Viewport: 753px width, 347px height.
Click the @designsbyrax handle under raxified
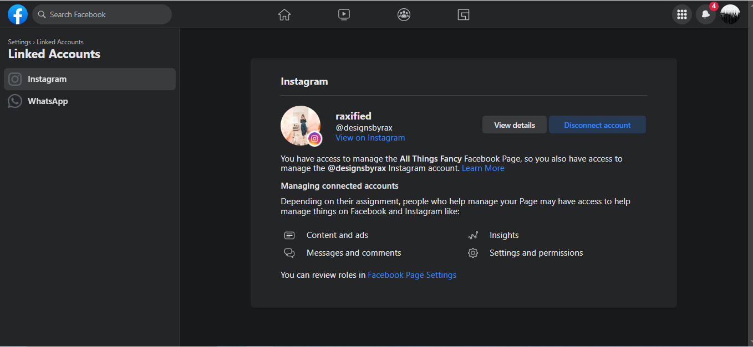tap(364, 128)
